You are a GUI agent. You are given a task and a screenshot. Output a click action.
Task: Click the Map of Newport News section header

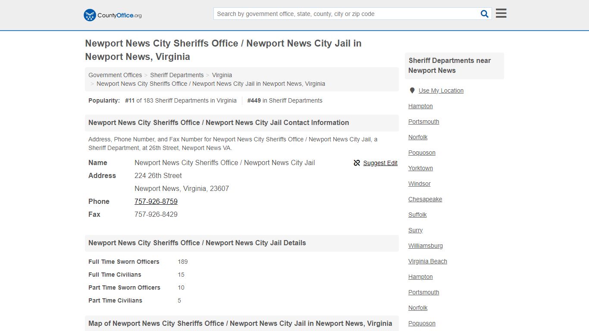tap(242, 323)
